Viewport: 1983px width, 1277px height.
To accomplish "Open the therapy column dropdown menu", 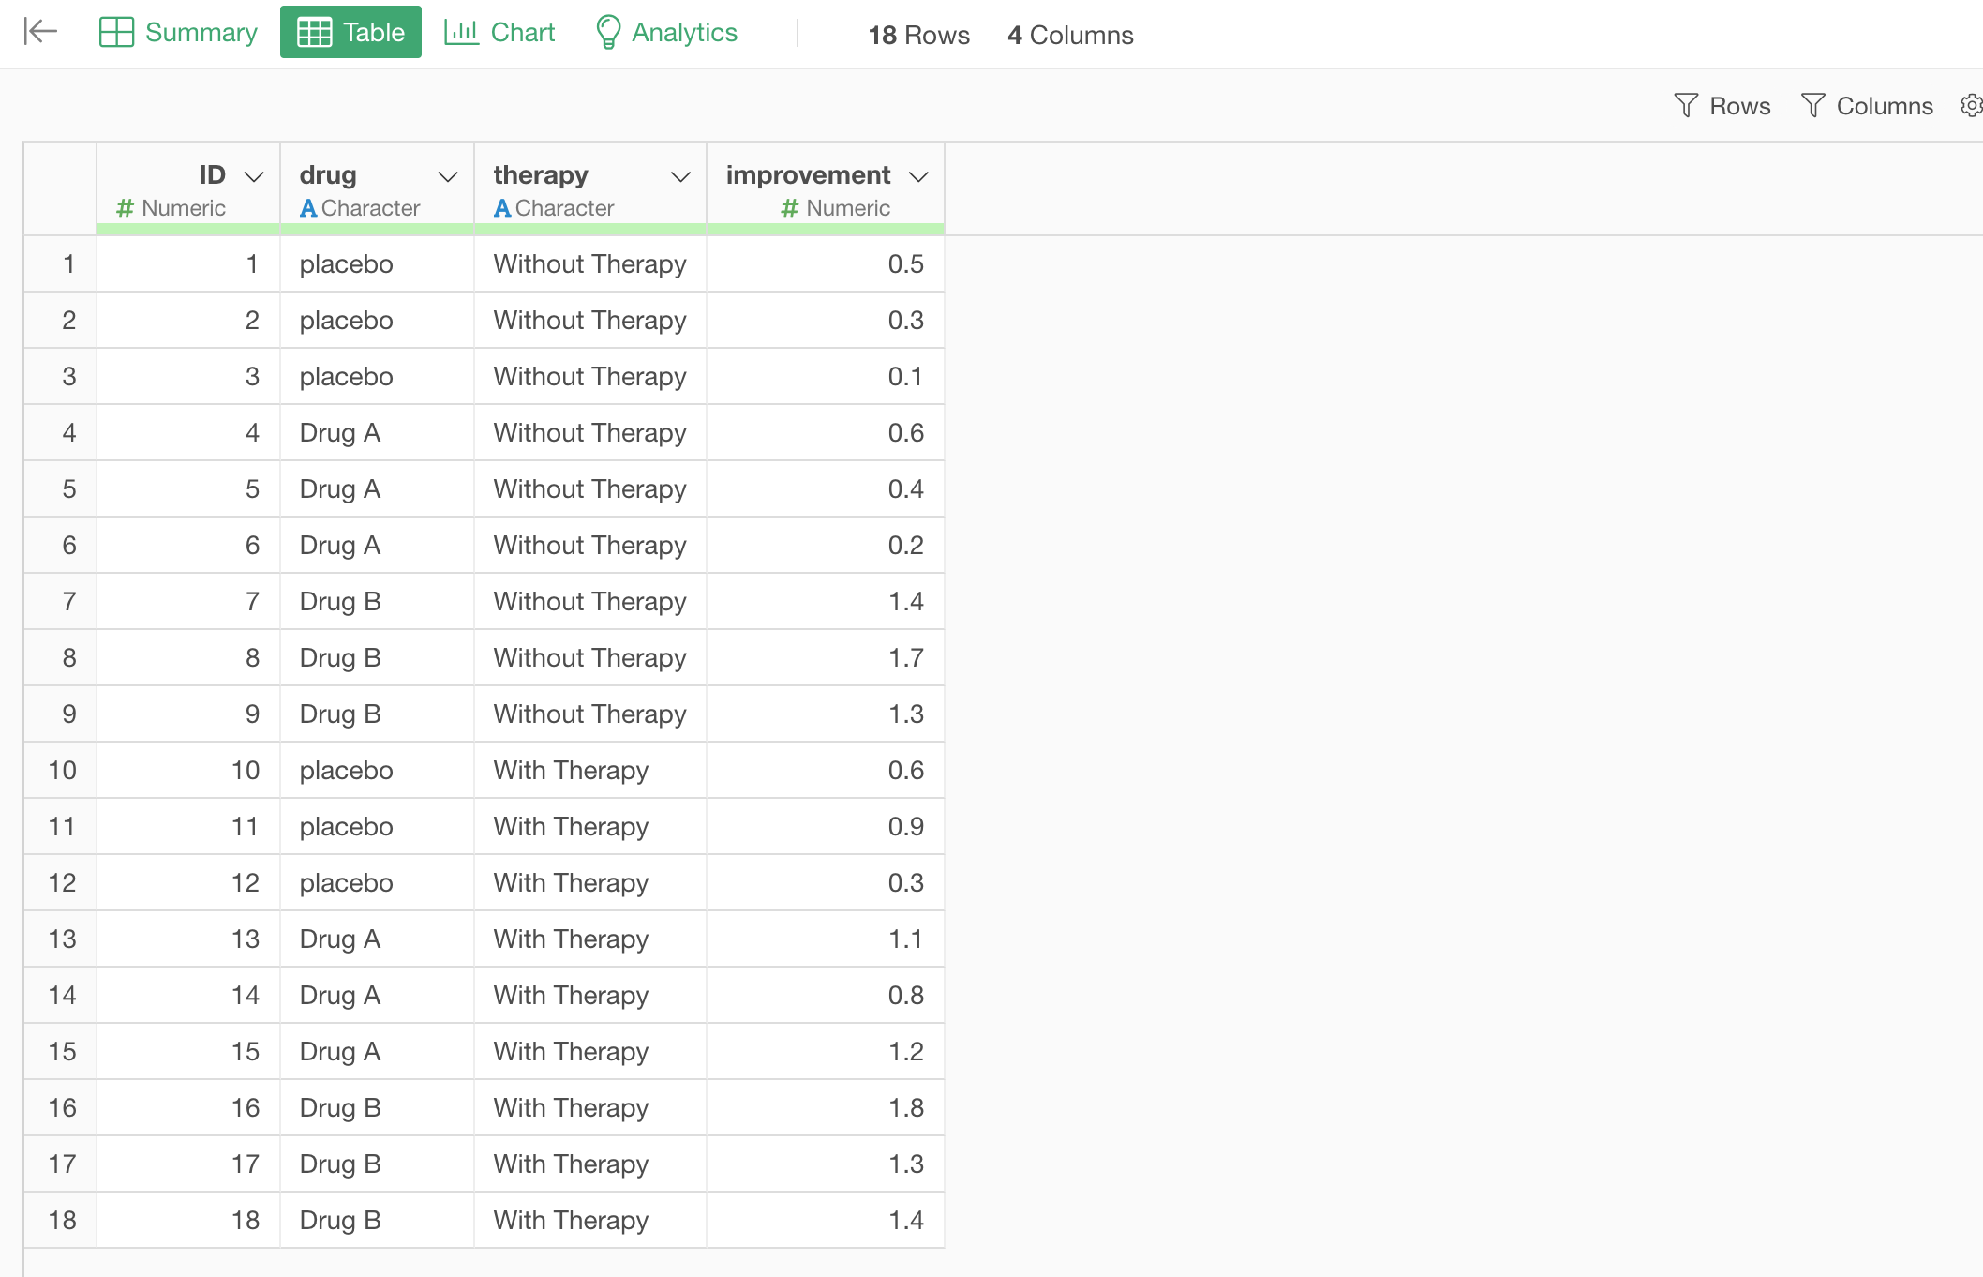I will [680, 176].
